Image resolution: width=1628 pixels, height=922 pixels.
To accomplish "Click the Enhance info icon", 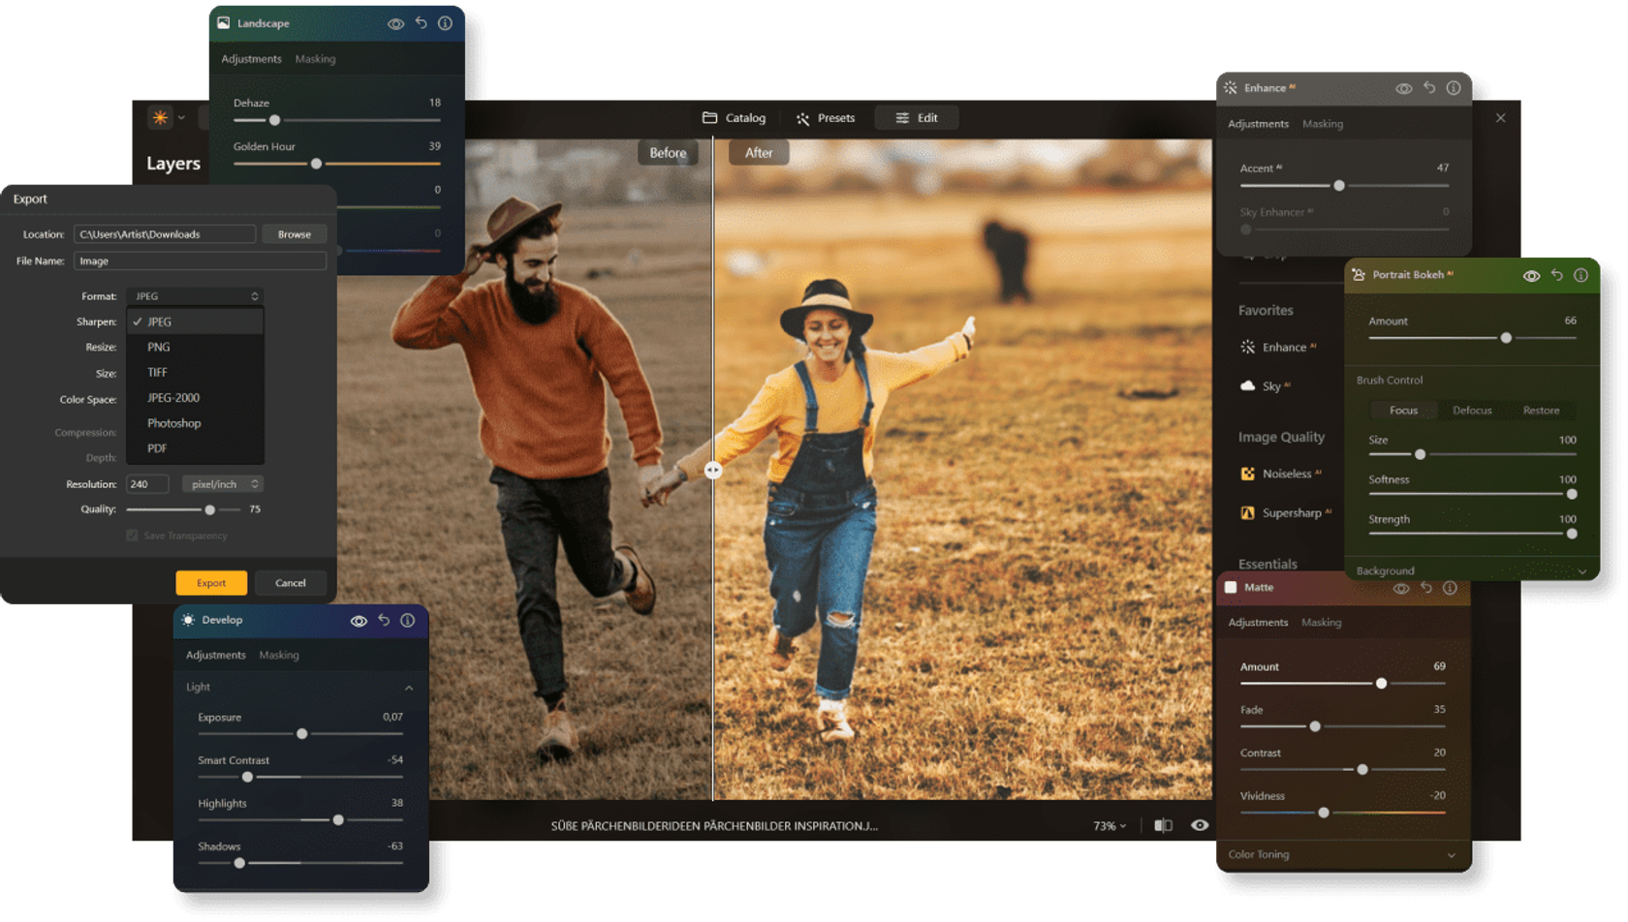I will (1454, 88).
